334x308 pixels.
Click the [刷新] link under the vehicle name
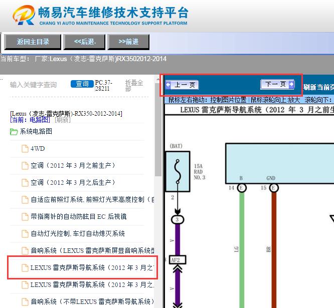click(63, 120)
